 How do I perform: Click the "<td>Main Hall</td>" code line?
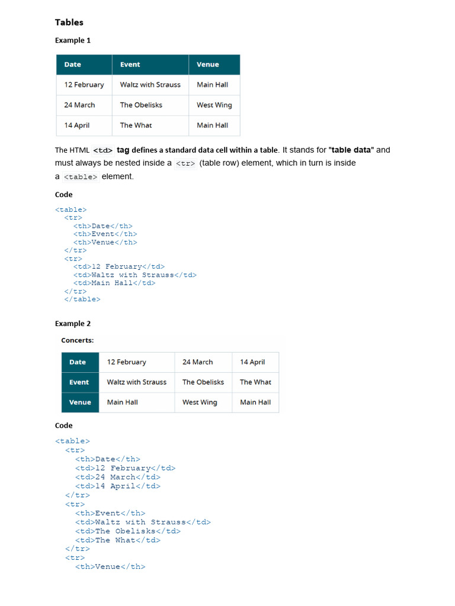tap(114, 283)
